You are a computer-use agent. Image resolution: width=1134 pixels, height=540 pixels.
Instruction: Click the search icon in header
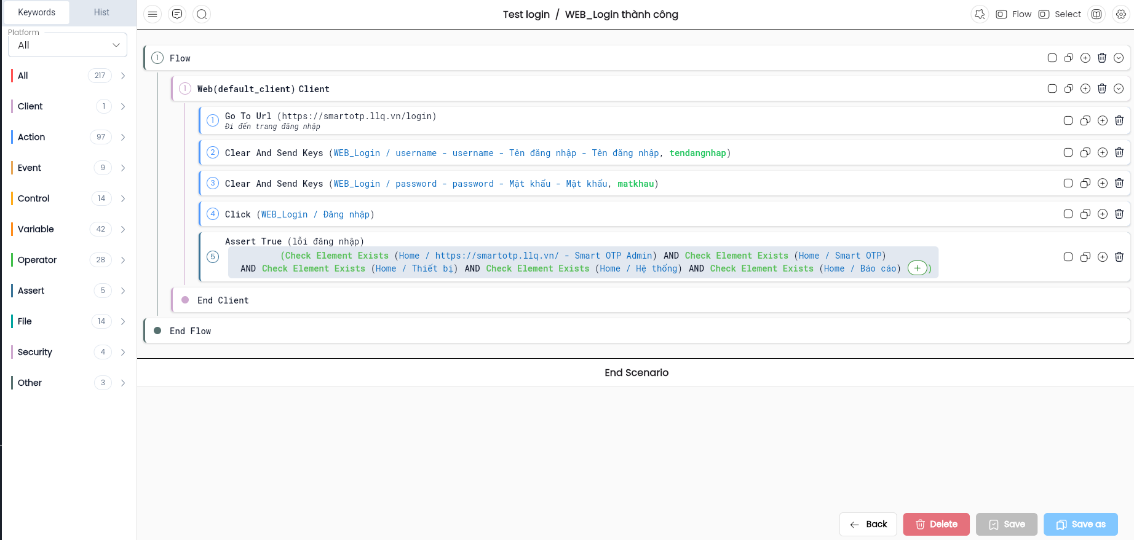click(x=202, y=14)
